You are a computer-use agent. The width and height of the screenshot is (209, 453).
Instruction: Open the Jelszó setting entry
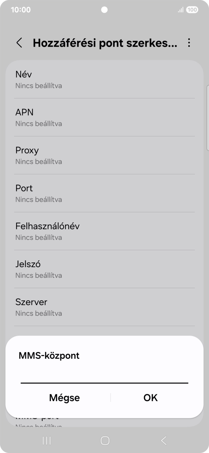click(x=104, y=269)
